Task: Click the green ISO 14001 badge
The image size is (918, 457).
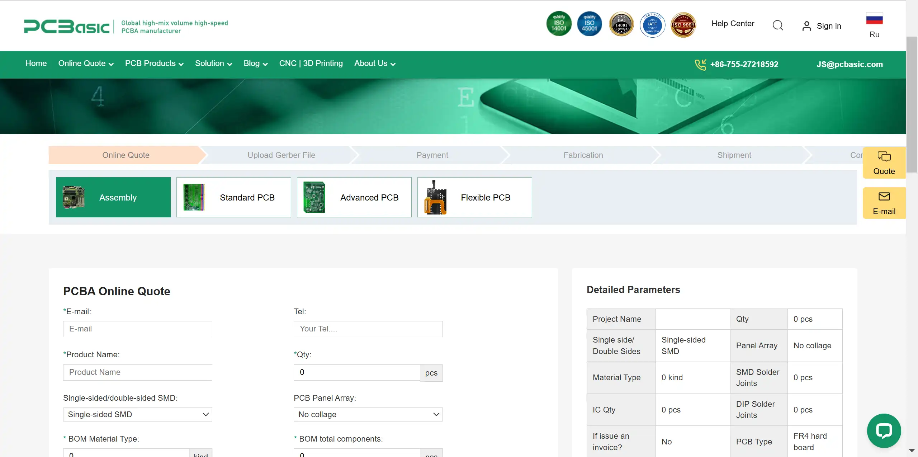Action: (x=559, y=24)
